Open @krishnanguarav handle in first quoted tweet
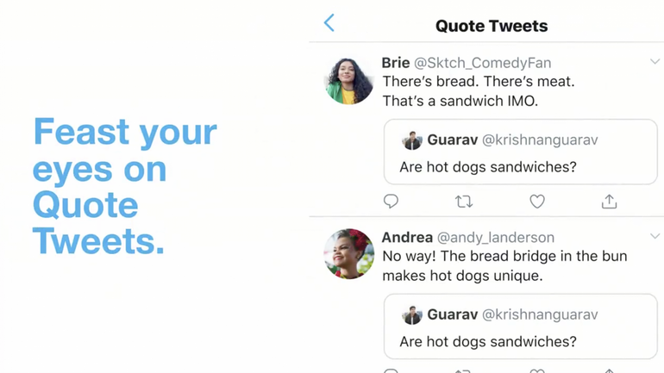 540,140
